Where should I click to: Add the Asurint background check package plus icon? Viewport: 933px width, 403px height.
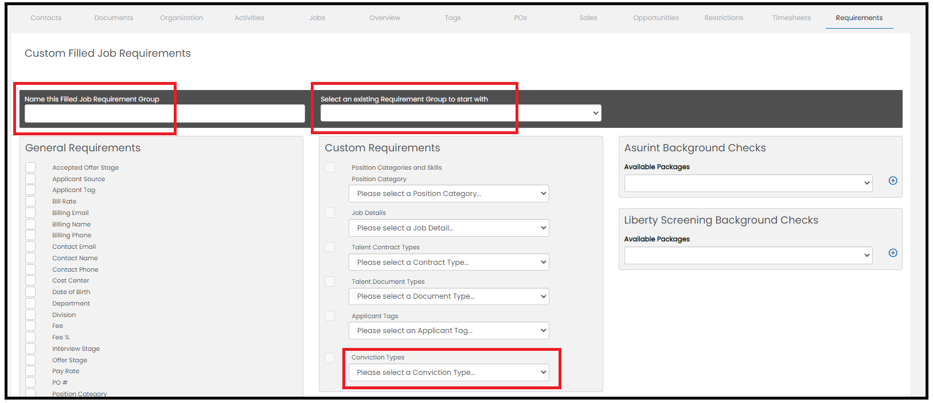pyautogui.click(x=893, y=181)
